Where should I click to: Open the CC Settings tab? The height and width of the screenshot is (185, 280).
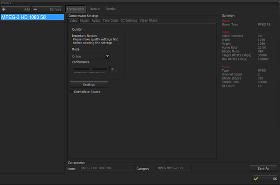point(128,20)
